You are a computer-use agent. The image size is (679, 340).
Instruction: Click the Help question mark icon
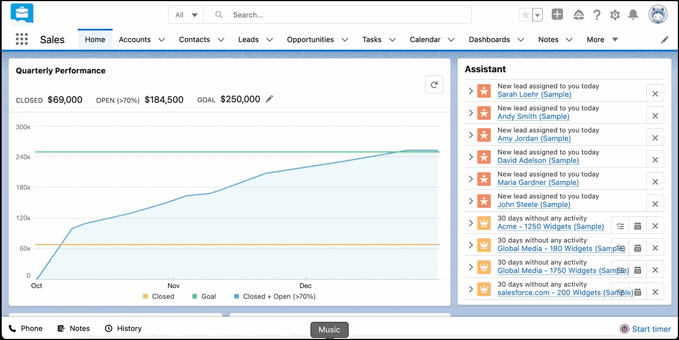point(596,15)
